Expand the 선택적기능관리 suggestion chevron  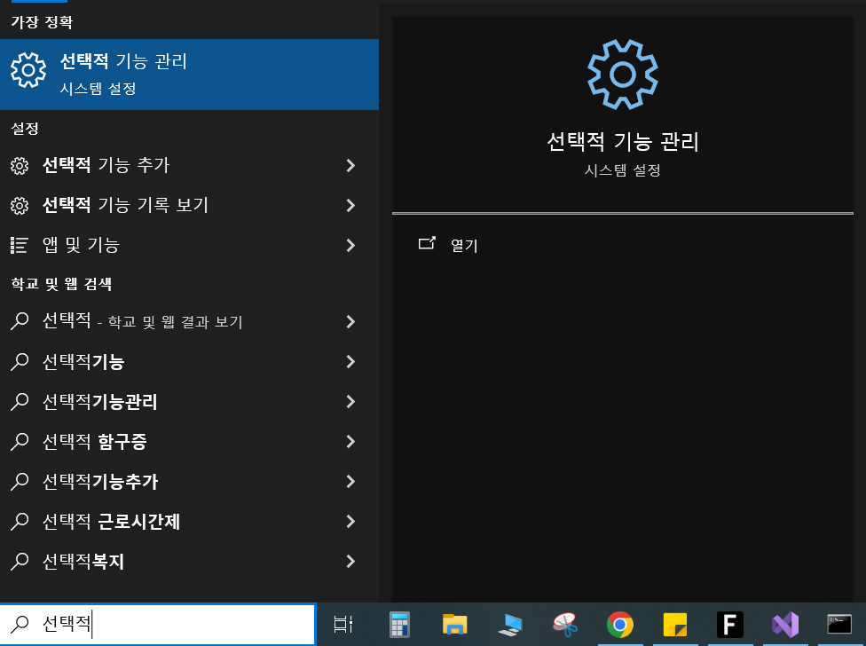(x=350, y=401)
